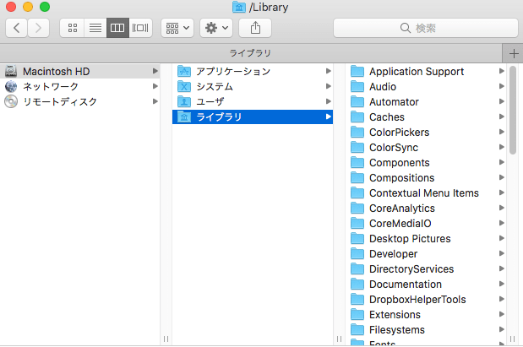Select リモートディスク disc icon

coord(11,101)
